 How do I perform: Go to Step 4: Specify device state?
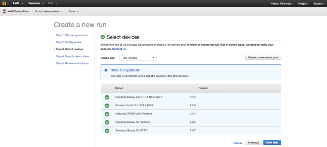coord(72,56)
